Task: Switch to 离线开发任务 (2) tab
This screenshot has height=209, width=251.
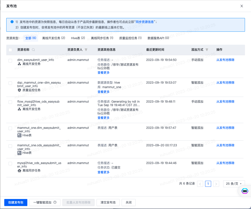Action: tap(54, 38)
